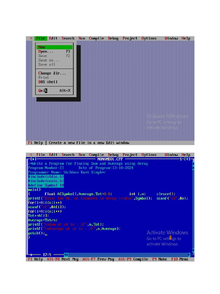Click Alt-F8 Next Msg in status bar
The width and height of the screenshot is (220, 294).
point(63,259)
